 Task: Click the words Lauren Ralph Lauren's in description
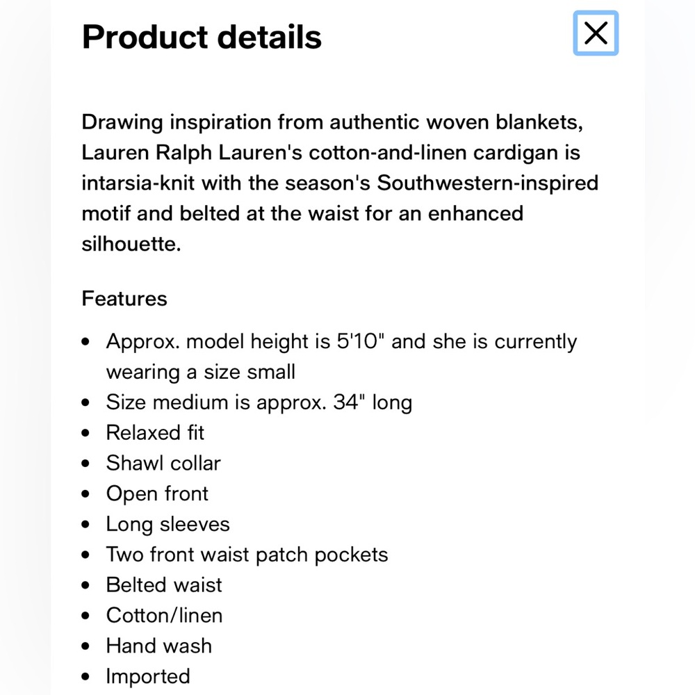pos(192,153)
